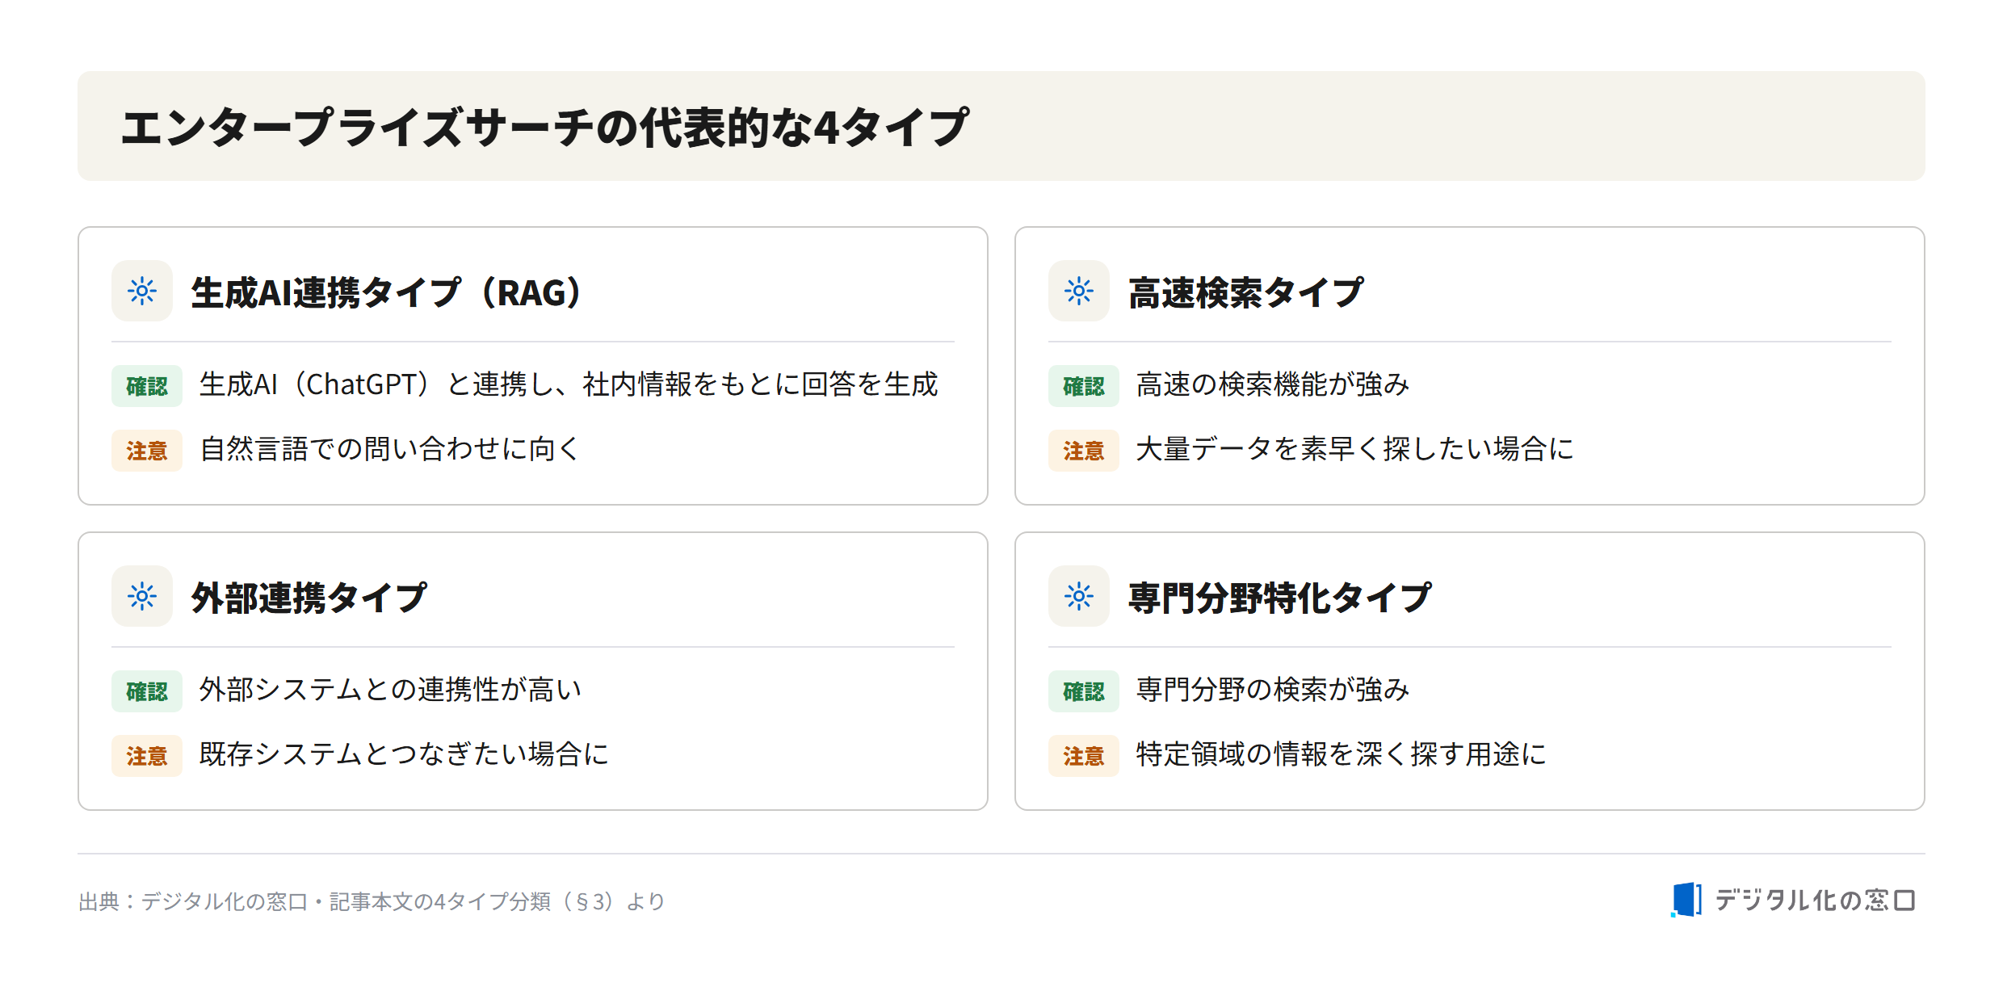2003x995 pixels.
Task: Click the sun icon beside 高速検索タイプ
Action: 1079,291
